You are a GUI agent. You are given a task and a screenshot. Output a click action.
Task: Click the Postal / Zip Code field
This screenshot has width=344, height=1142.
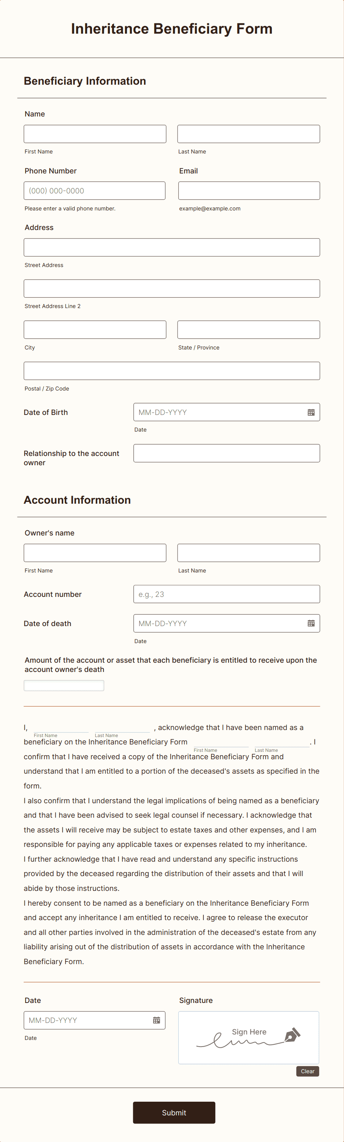click(x=172, y=370)
